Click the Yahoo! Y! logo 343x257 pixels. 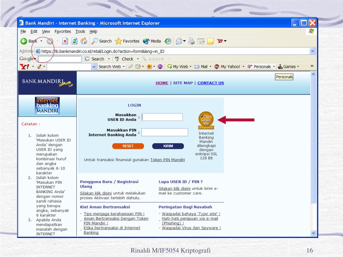click(x=24, y=67)
